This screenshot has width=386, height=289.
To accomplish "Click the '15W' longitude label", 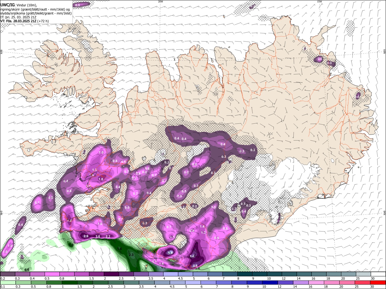I will click(x=320, y=2).
